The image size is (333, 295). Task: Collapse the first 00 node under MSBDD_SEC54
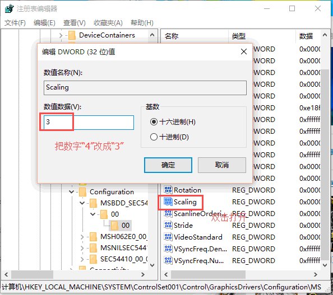[x=93, y=214]
